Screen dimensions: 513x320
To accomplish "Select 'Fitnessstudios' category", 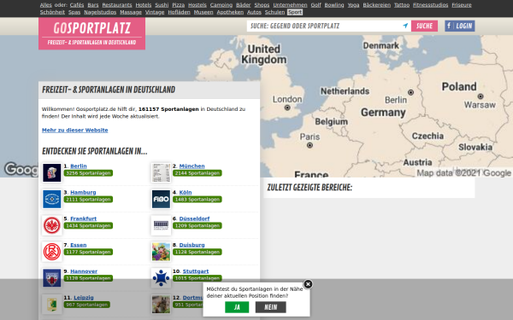I will pyautogui.click(x=430, y=5).
